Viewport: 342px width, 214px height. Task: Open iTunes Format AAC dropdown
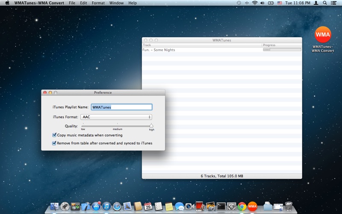point(116,117)
